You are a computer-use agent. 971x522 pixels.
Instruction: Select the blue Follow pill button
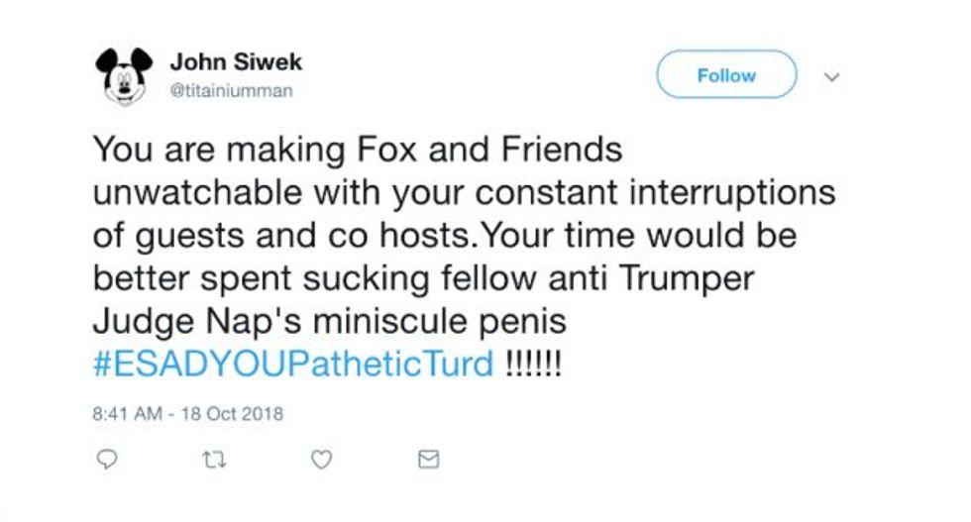[x=726, y=75]
